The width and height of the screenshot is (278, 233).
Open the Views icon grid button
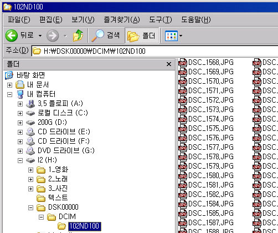click(171, 36)
